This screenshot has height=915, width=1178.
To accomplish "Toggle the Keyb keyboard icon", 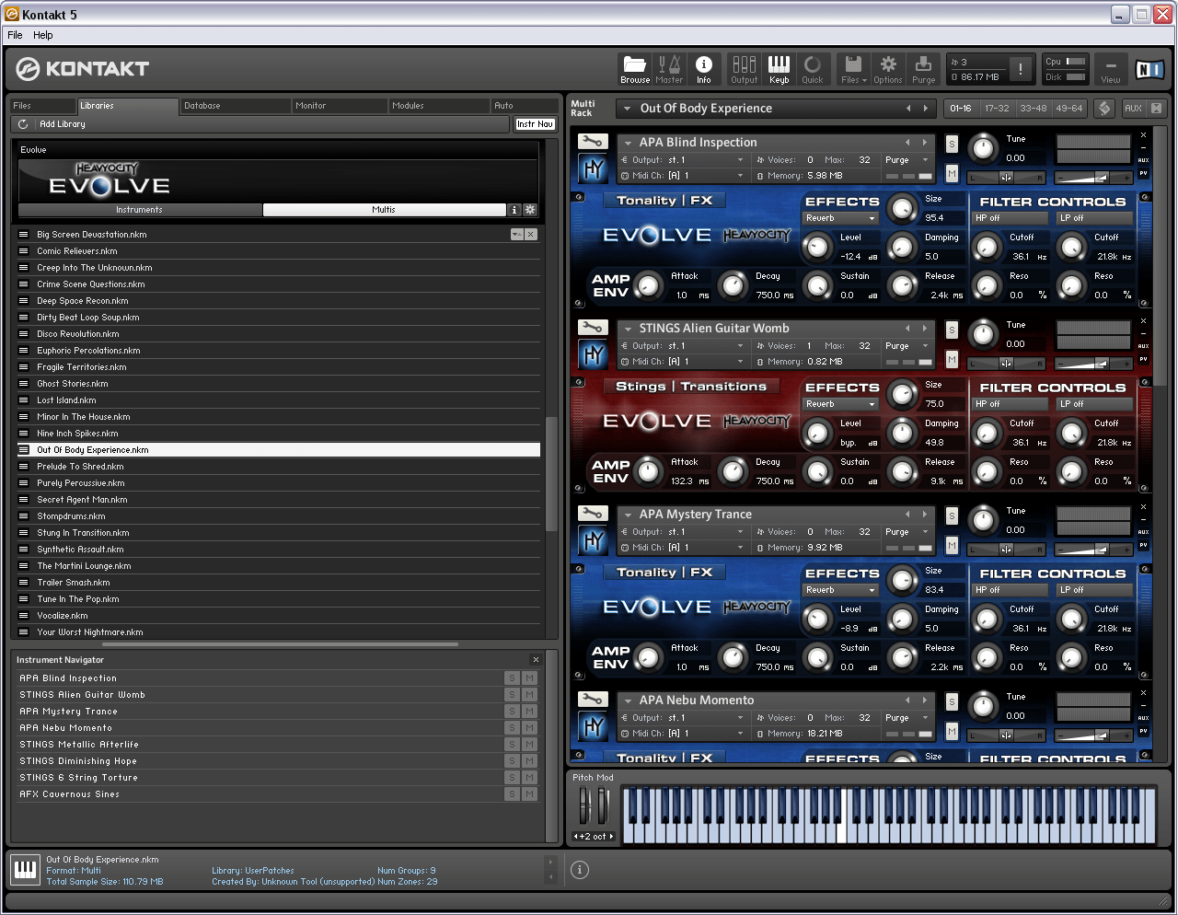I will coord(779,69).
